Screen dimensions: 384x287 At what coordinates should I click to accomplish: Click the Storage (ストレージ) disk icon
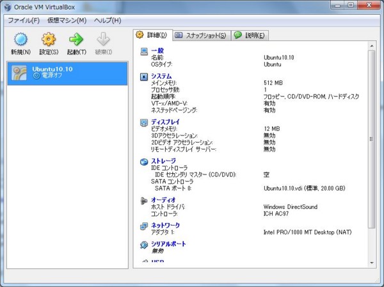pos(144,162)
